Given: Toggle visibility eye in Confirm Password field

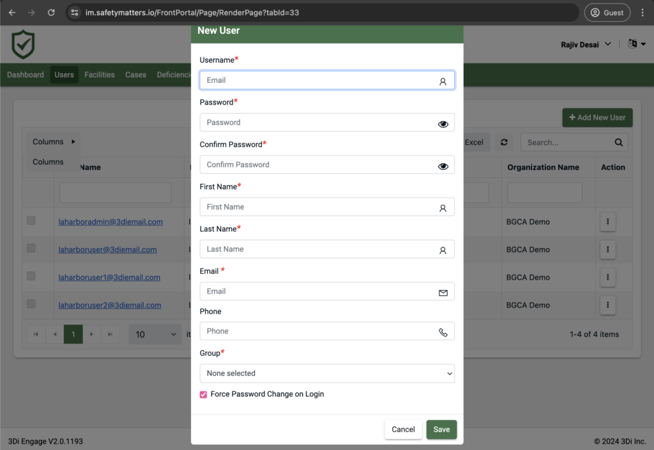Looking at the screenshot, I should click(x=443, y=166).
